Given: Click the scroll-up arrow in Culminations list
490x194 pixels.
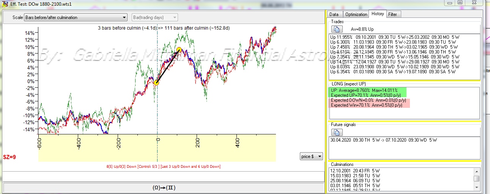Looking at the screenshot, I should point(476,171).
